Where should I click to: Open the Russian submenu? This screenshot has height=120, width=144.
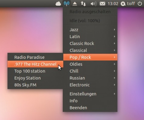(x=90, y=78)
